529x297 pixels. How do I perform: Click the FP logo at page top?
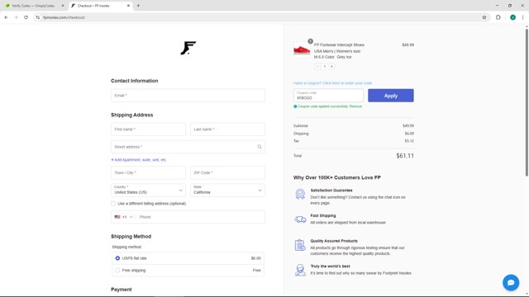tap(188, 48)
